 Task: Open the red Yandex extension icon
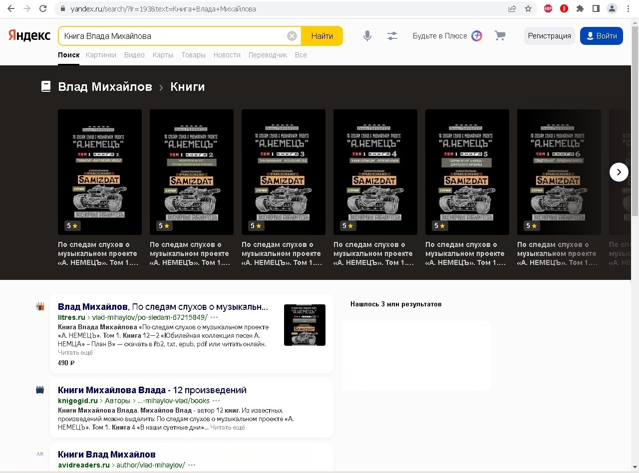(564, 8)
